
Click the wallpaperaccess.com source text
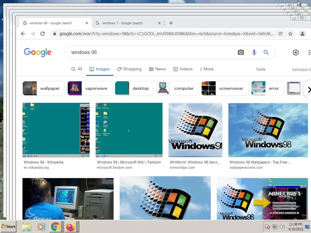click(x=246, y=167)
